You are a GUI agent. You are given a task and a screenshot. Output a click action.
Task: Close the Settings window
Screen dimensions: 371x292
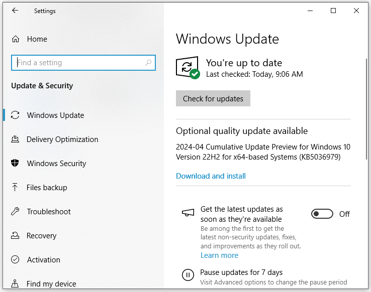click(x=356, y=11)
